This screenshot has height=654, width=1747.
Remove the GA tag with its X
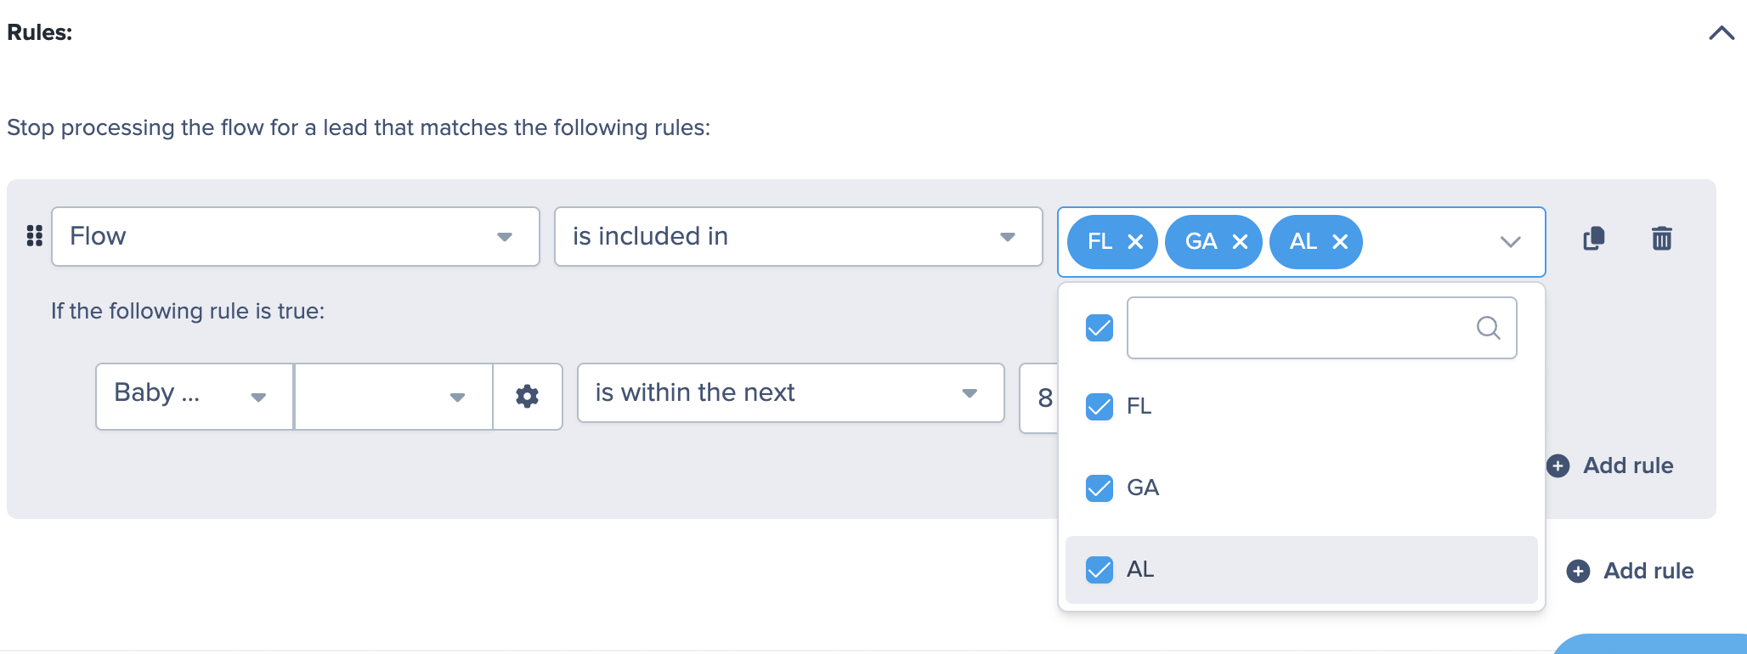pyautogui.click(x=1240, y=242)
